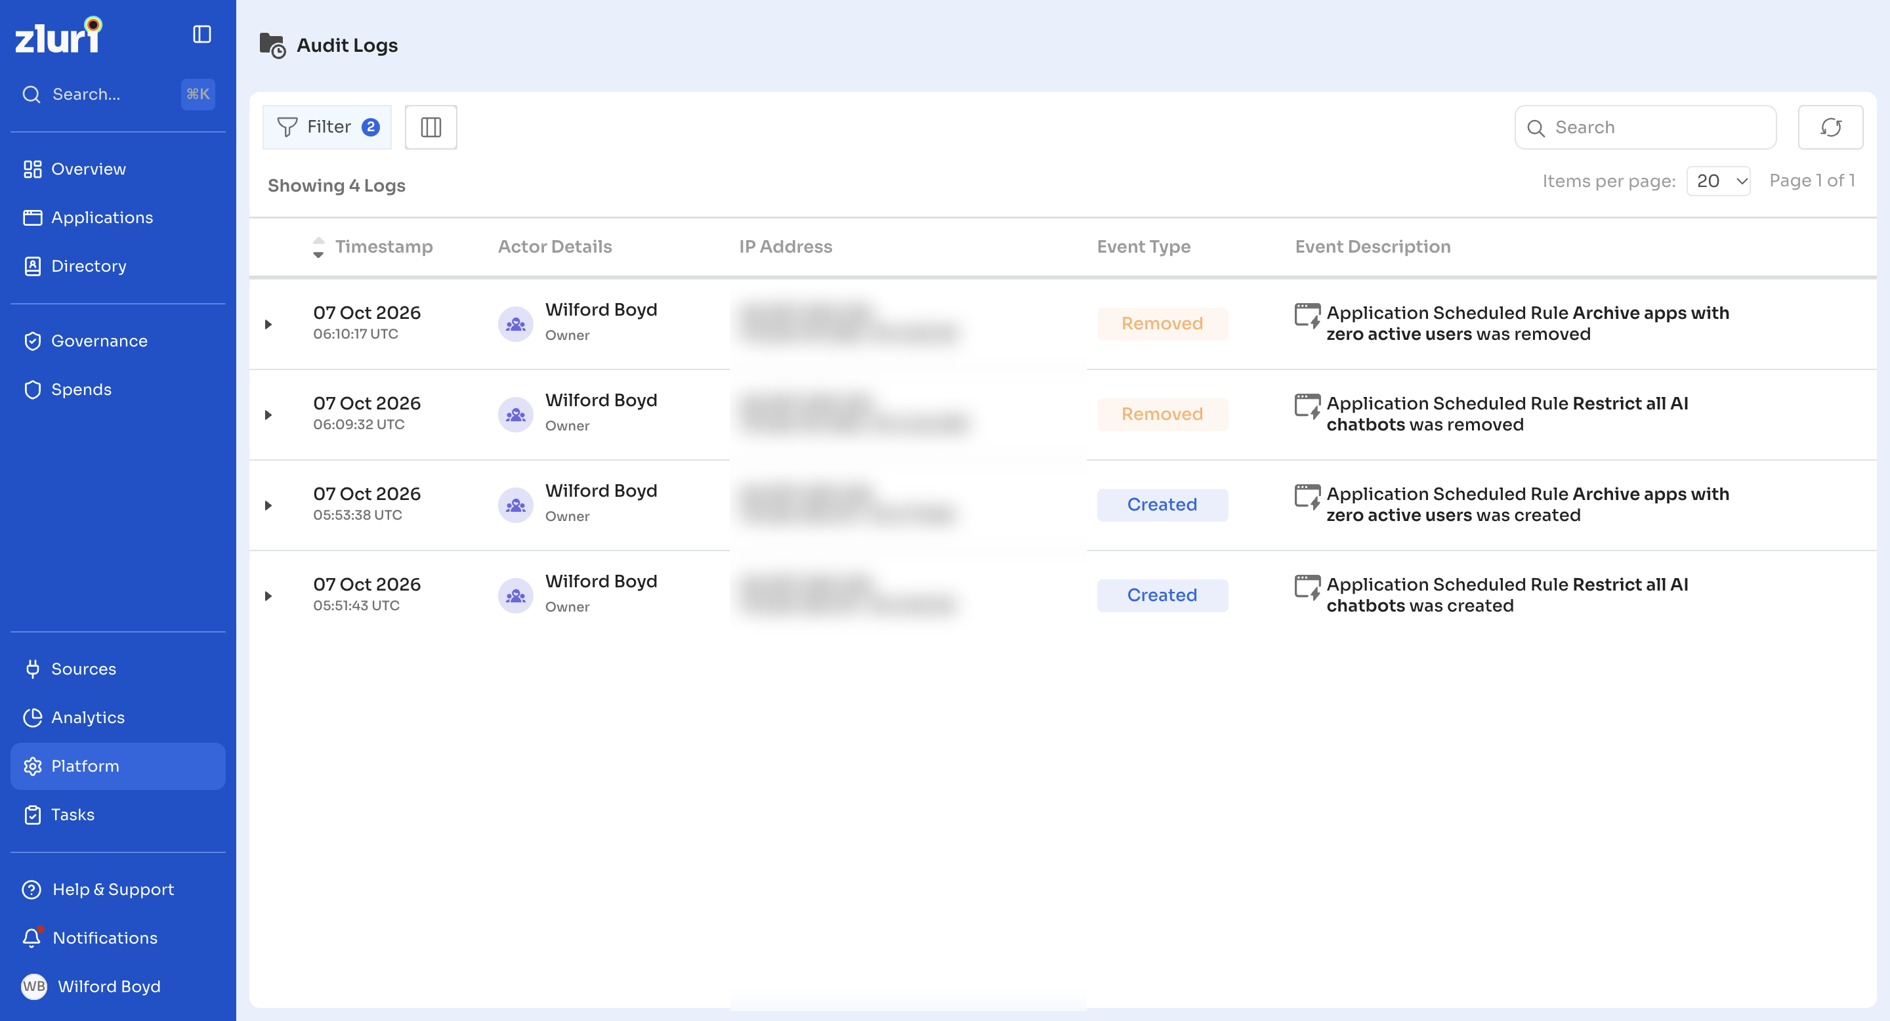Collapse the sidebar panel icon
1890x1021 pixels.
pyautogui.click(x=201, y=35)
